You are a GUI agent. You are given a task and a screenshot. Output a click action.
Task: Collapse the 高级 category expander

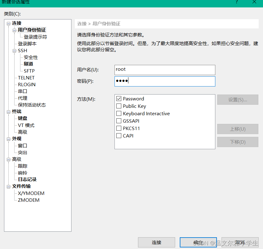tap(8, 159)
